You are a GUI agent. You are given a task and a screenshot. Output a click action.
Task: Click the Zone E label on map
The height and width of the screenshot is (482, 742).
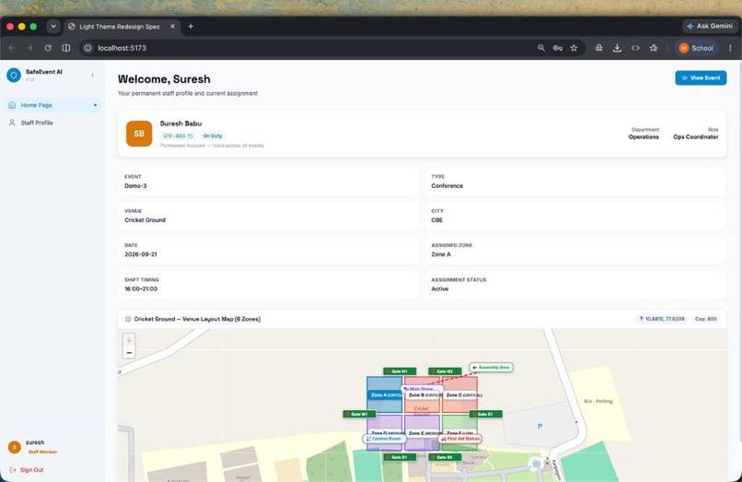click(424, 433)
